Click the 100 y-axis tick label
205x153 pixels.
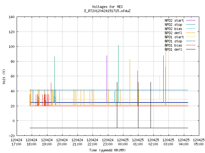click(x=12, y=47)
